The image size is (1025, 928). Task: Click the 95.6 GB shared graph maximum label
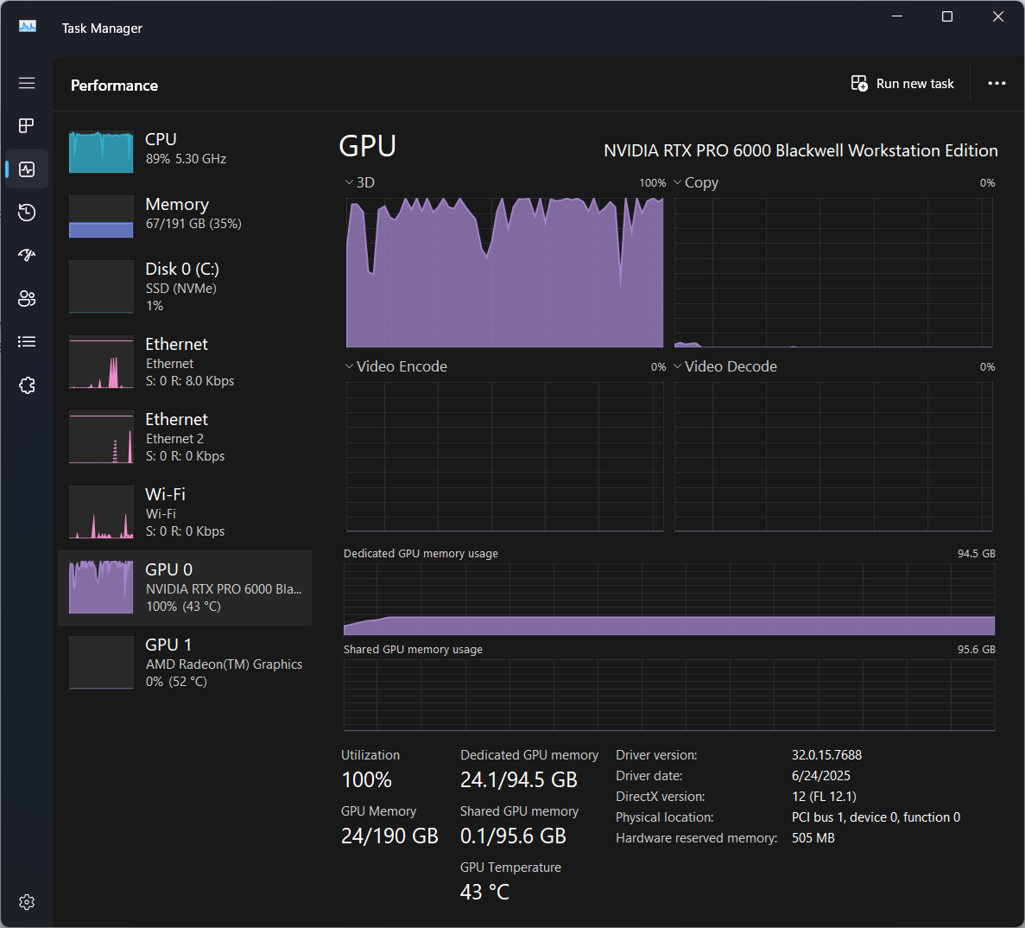pyautogui.click(x=977, y=650)
